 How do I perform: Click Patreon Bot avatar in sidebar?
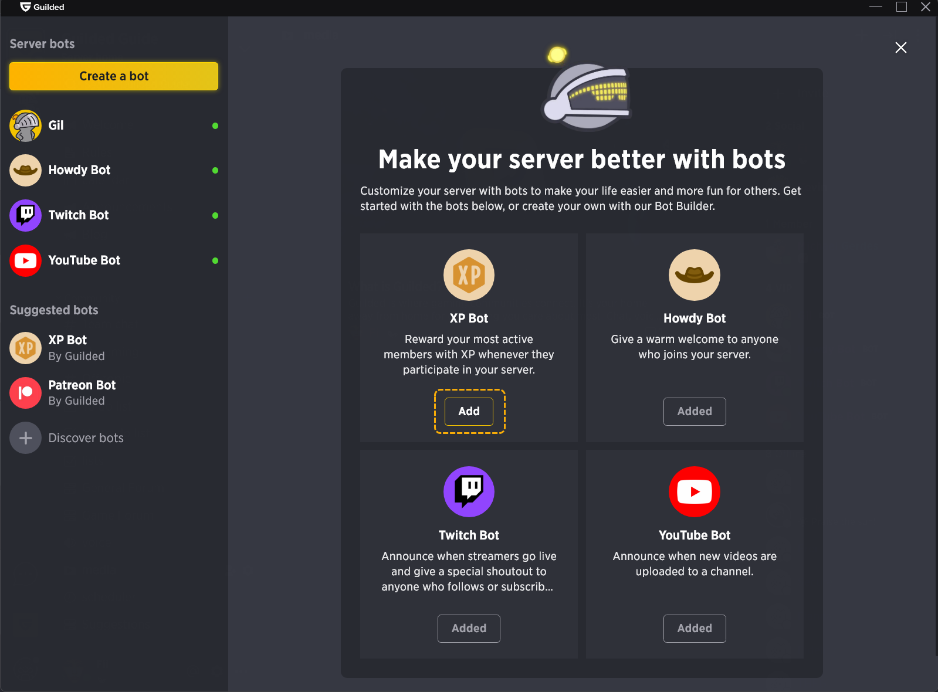pos(25,393)
